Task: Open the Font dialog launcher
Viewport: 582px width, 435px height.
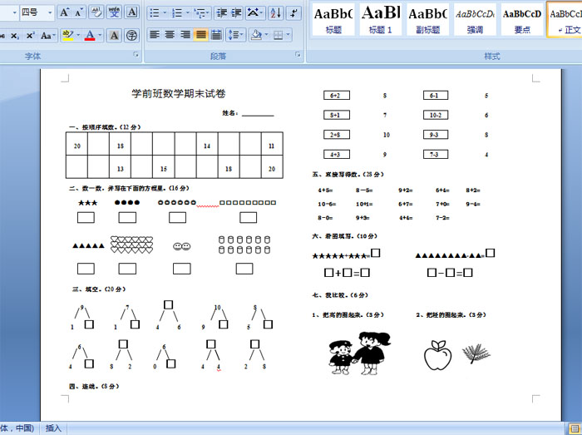Action: click(136, 55)
